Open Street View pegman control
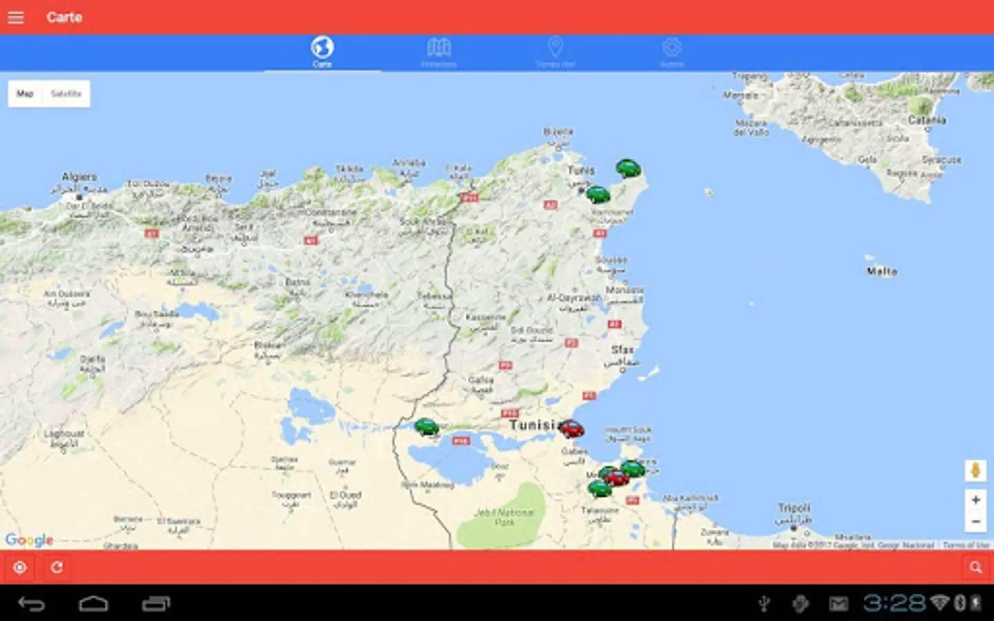 pyautogui.click(x=975, y=471)
